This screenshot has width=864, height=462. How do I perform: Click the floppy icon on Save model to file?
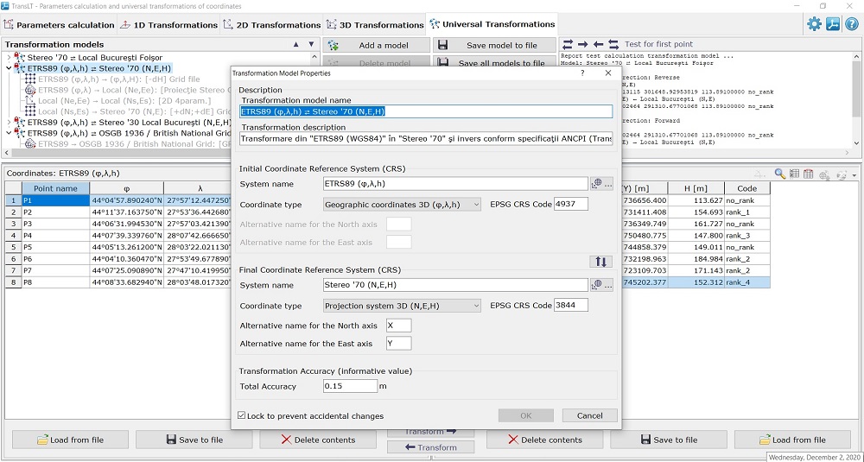[443, 45]
